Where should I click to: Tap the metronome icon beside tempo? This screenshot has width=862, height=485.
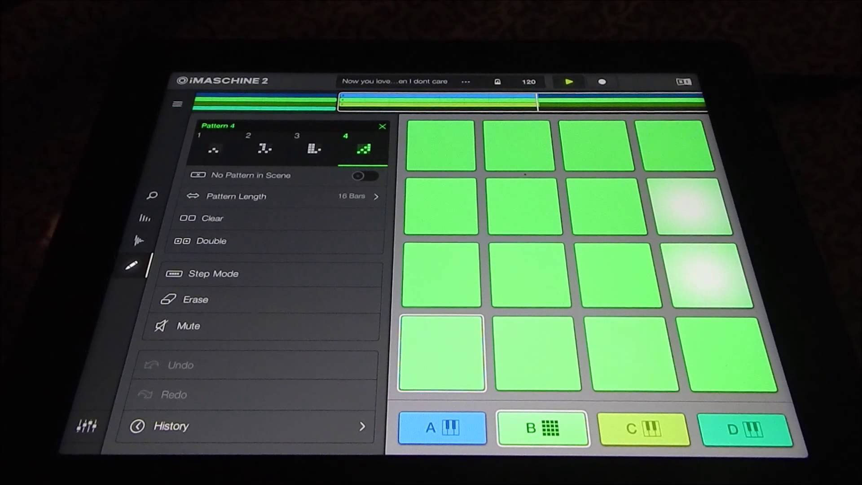pyautogui.click(x=497, y=82)
